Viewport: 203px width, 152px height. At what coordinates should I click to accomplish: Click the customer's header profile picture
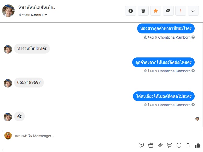pyautogui.click(x=8, y=11)
